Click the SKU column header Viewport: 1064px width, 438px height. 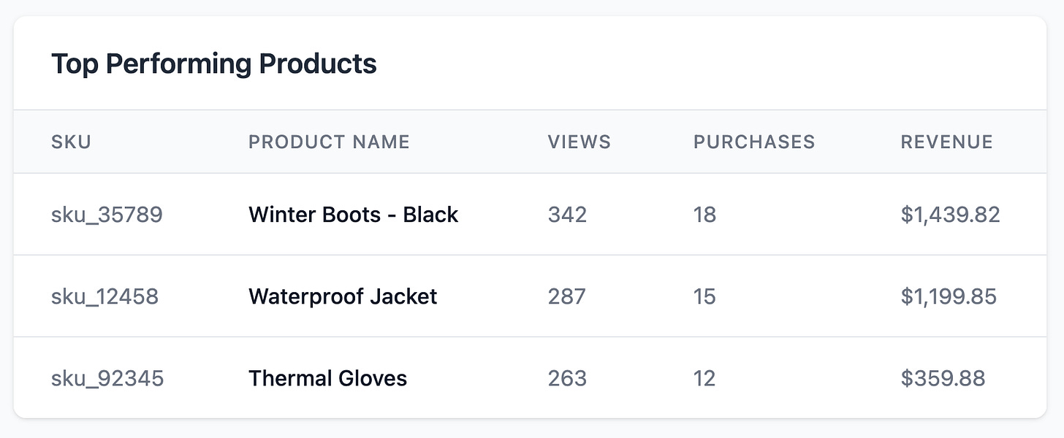click(71, 142)
